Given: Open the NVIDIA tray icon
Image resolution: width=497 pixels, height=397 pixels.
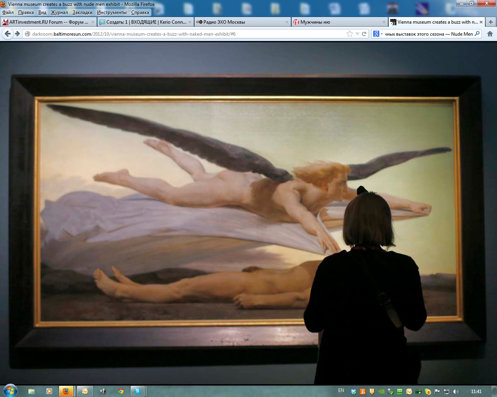Looking at the screenshot, I should point(381,392).
